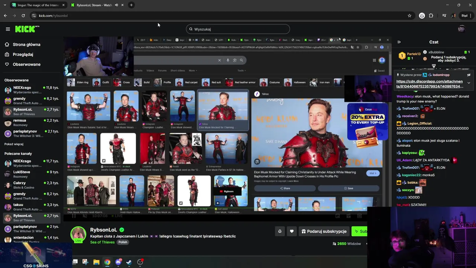Click the 2650 Widzów viewer count
The width and height of the screenshot is (476, 268).
[x=347, y=244]
